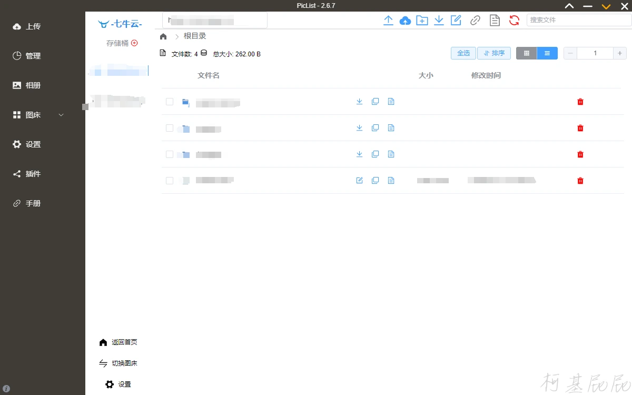Click the copy link chain icon in the toolbar
The width and height of the screenshot is (632, 395).
click(x=475, y=21)
